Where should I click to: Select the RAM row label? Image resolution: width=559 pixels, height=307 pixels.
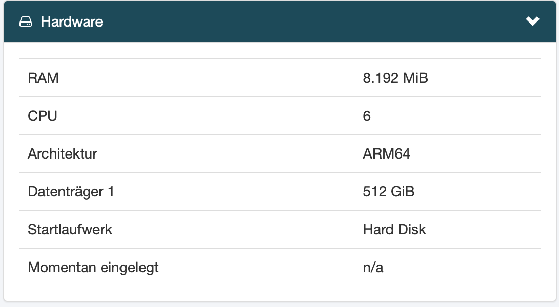tap(43, 78)
